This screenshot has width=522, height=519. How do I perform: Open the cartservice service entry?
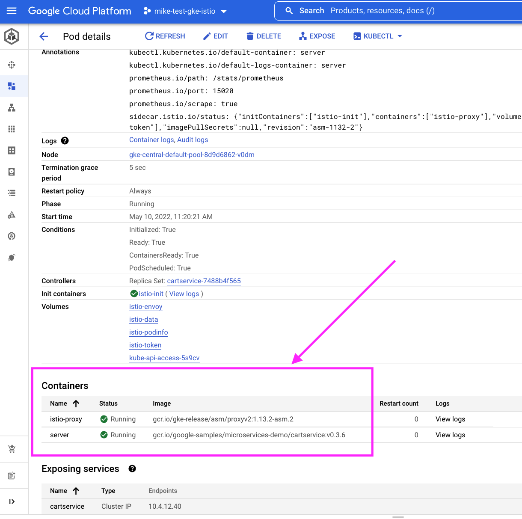[x=67, y=507]
